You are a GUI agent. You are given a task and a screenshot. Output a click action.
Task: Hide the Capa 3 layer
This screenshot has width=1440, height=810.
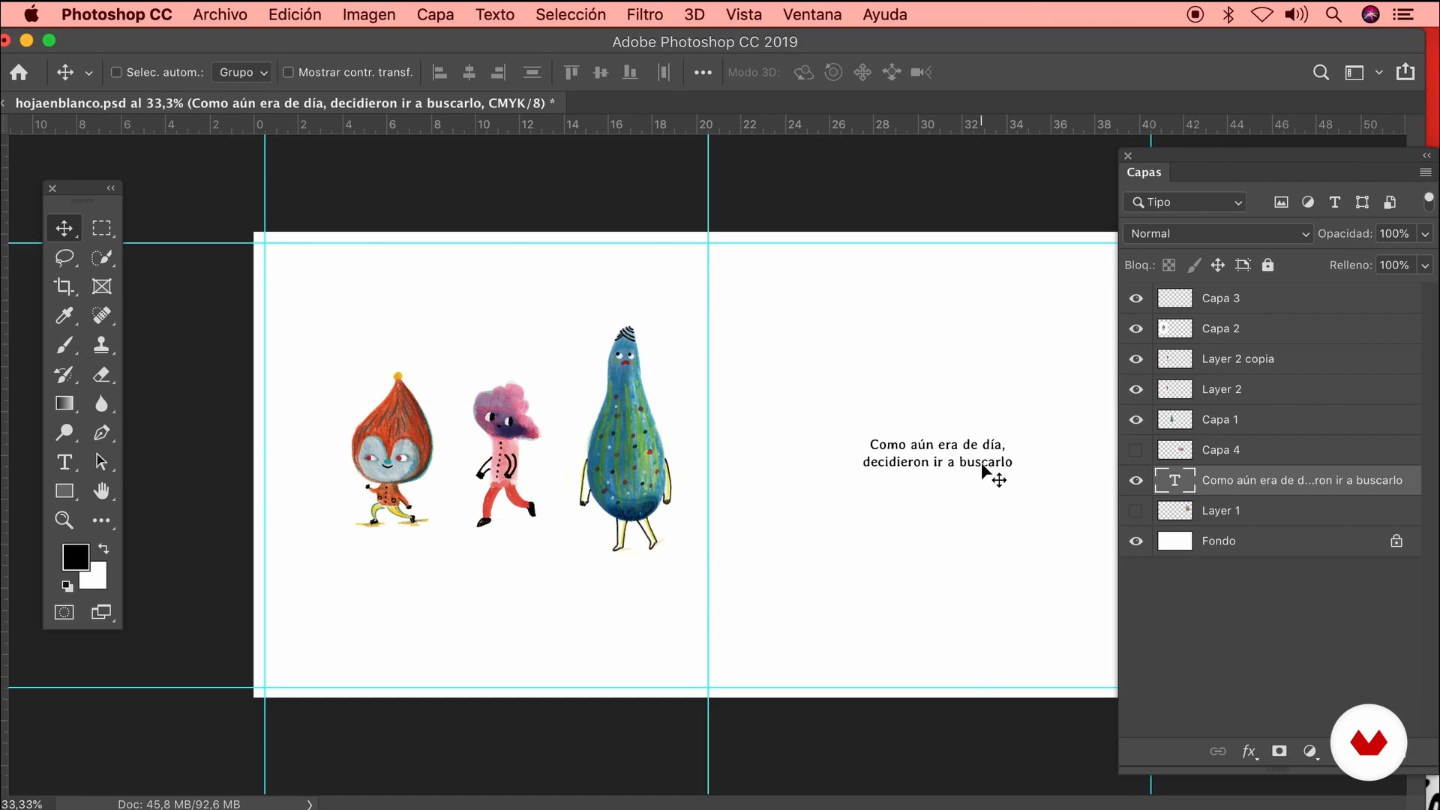[1136, 298]
